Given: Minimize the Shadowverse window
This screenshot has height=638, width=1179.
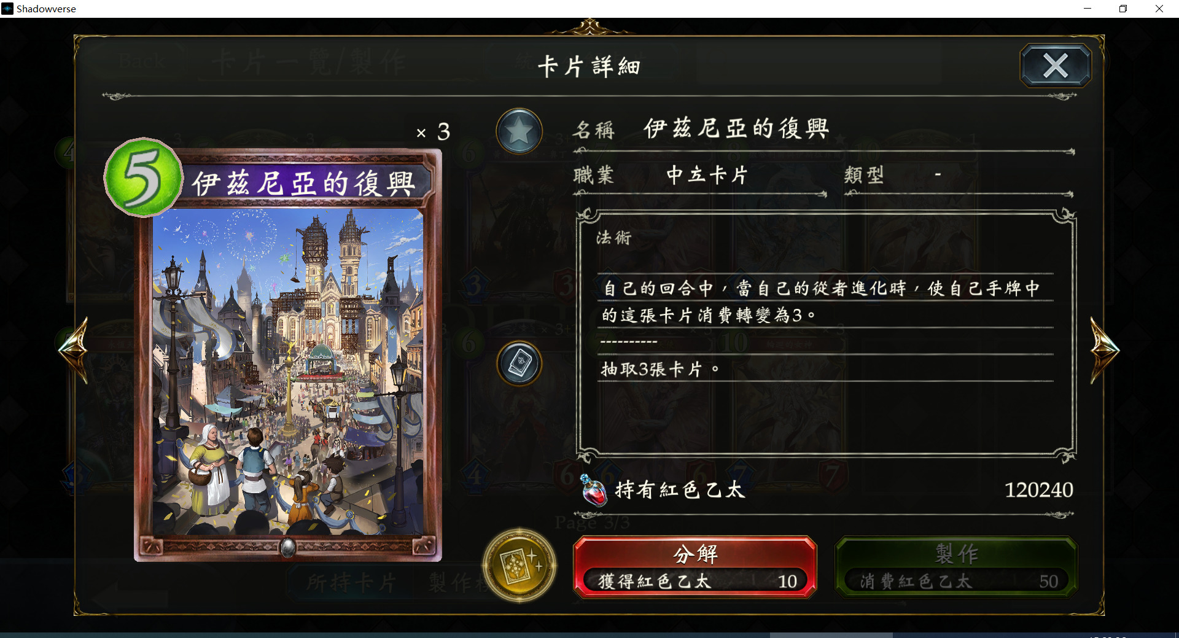Looking at the screenshot, I should click(x=1088, y=9).
